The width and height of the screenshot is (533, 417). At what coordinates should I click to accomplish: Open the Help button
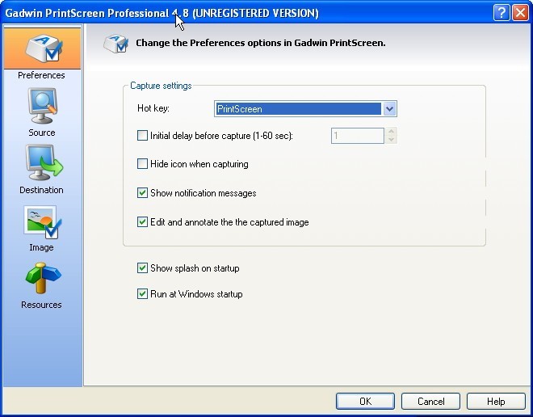tap(496, 402)
